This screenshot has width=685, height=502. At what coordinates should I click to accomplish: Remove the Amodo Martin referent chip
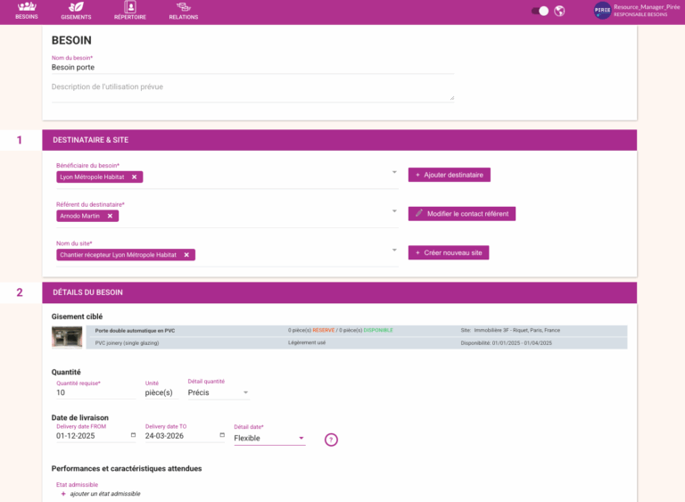pyautogui.click(x=111, y=216)
